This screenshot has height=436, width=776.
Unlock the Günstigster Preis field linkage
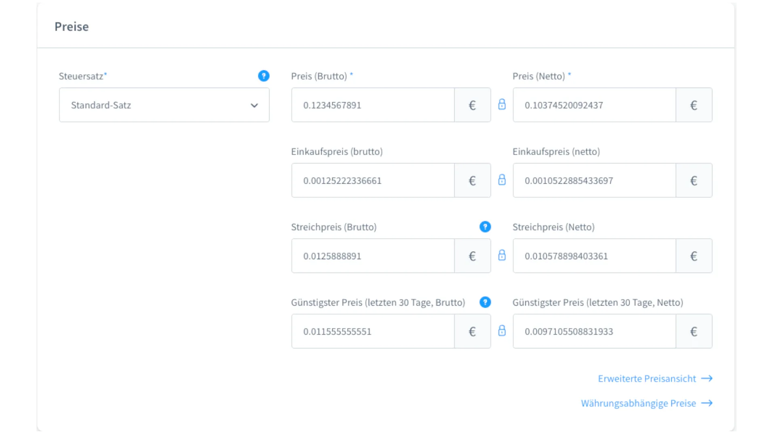pyautogui.click(x=502, y=331)
